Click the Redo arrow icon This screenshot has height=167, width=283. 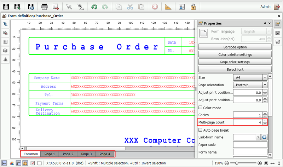click(x=105, y=7)
